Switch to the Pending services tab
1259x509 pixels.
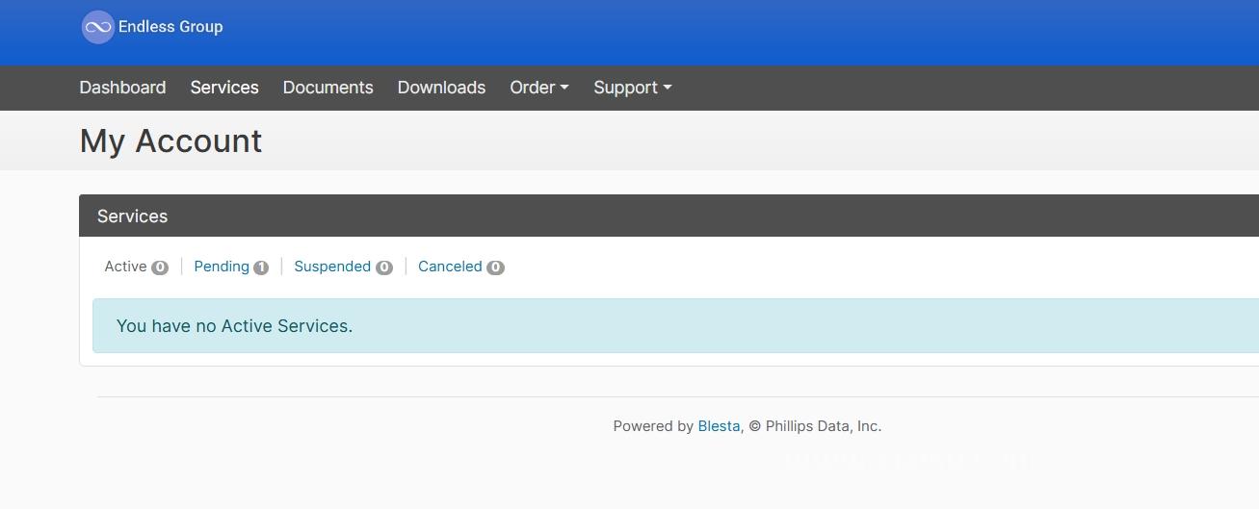pyautogui.click(x=222, y=267)
